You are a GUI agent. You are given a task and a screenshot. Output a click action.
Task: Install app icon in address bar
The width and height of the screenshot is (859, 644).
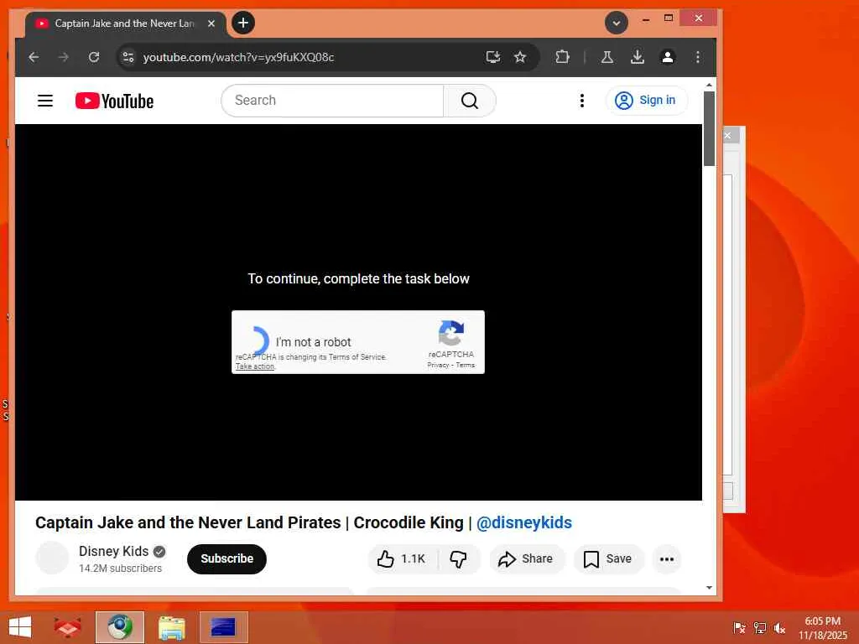pyautogui.click(x=493, y=57)
